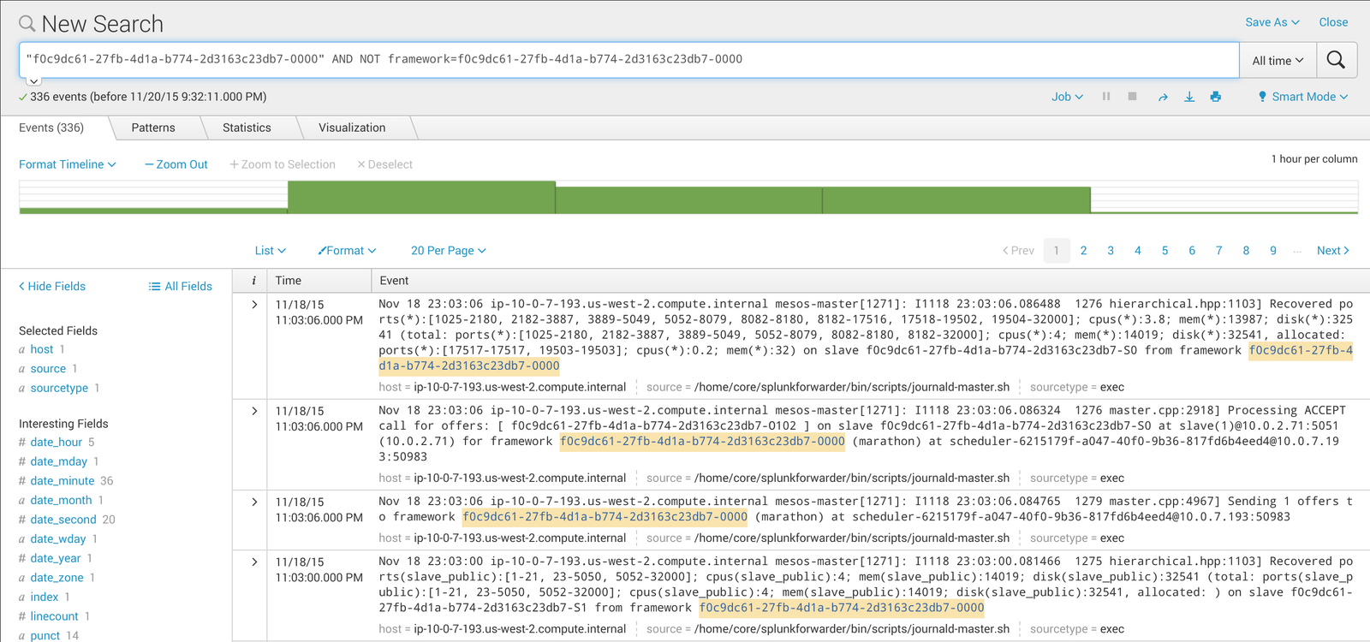The width and height of the screenshot is (1370, 642).
Task: Export results with download icon
Action: [1189, 97]
